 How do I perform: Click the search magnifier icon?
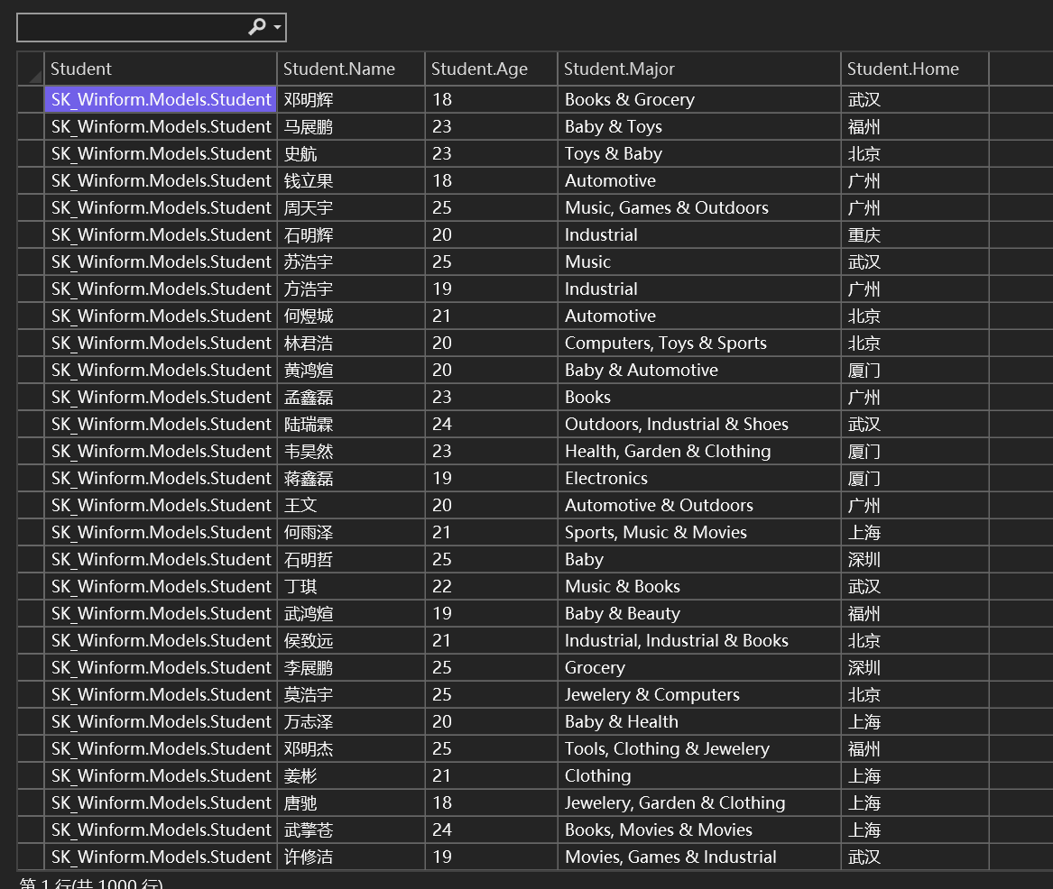[256, 27]
